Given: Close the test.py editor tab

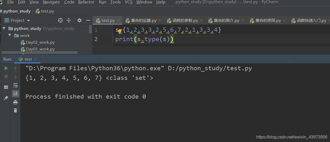Looking at the screenshot, I should [118, 20].
